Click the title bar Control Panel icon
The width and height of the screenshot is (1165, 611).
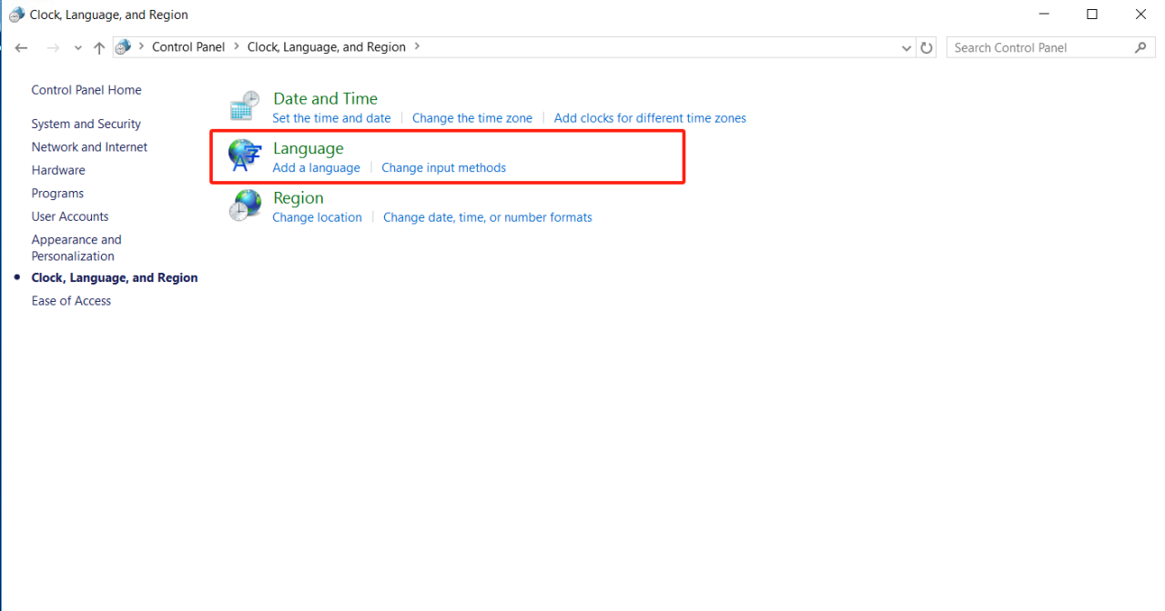(16, 15)
